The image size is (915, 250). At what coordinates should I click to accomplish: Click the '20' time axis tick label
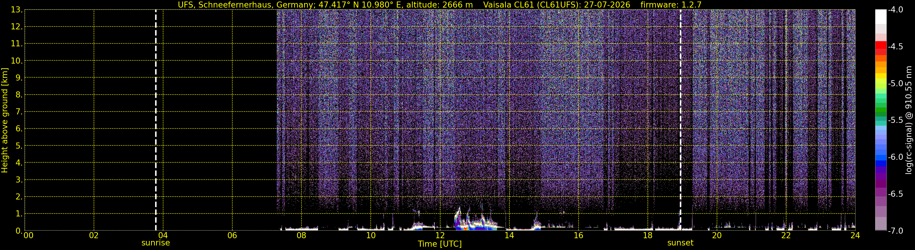717,236
